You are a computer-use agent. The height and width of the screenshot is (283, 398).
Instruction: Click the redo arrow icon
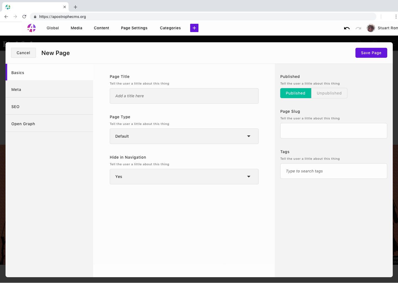[358, 28]
